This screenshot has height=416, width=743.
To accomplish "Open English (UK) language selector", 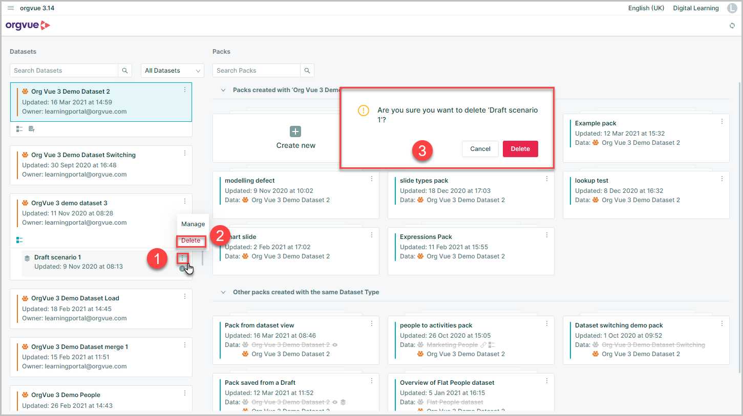I will click(x=646, y=8).
